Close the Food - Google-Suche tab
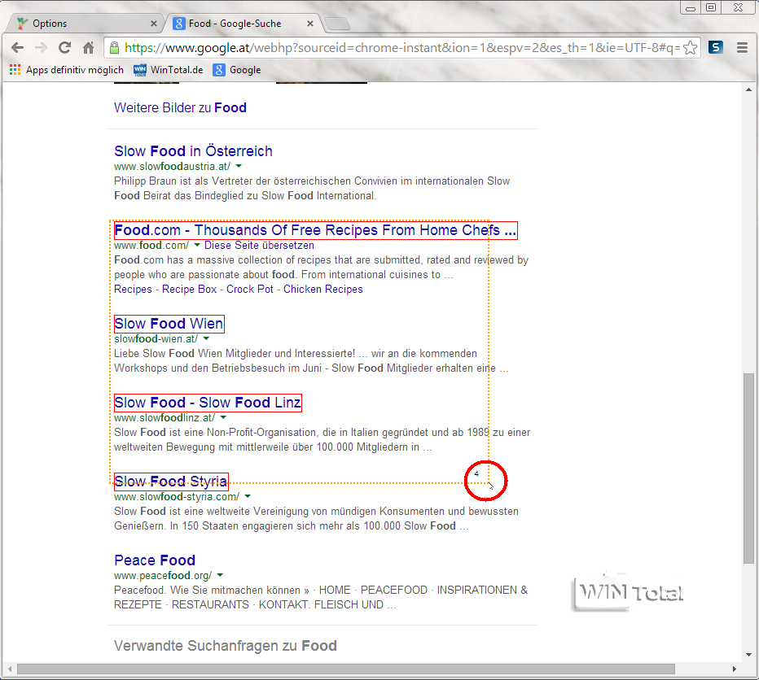759x680 pixels. (310, 24)
